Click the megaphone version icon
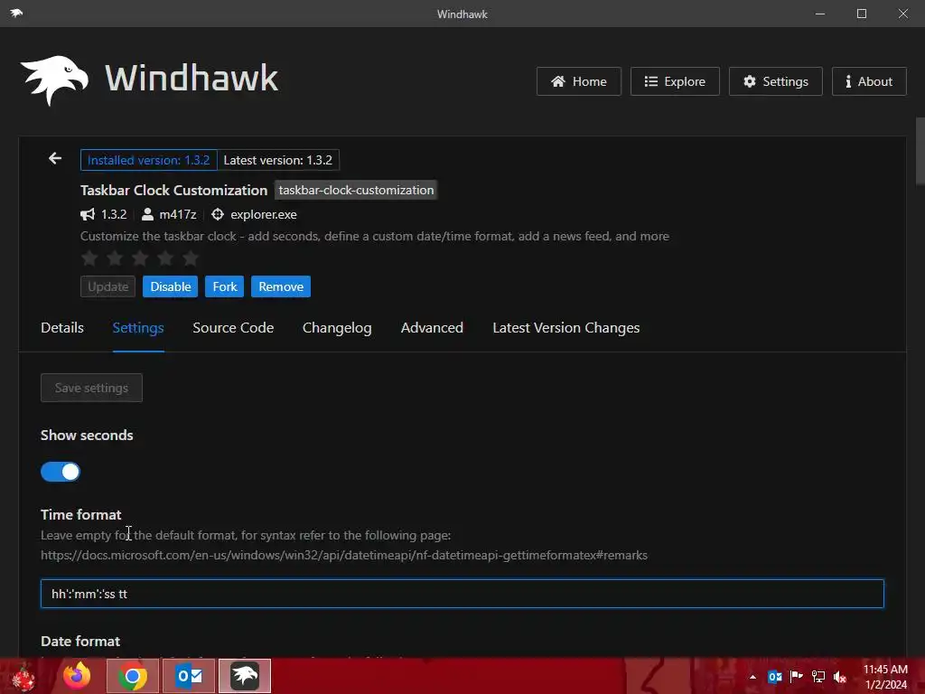Image resolution: width=925 pixels, height=694 pixels. click(88, 214)
